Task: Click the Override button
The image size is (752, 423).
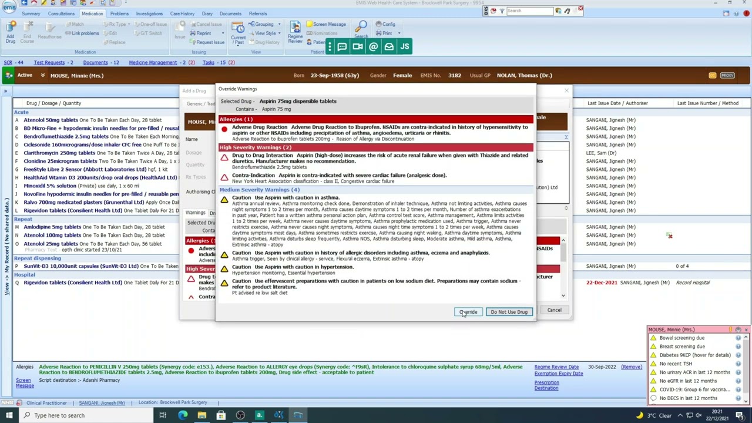Action: pos(468,312)
